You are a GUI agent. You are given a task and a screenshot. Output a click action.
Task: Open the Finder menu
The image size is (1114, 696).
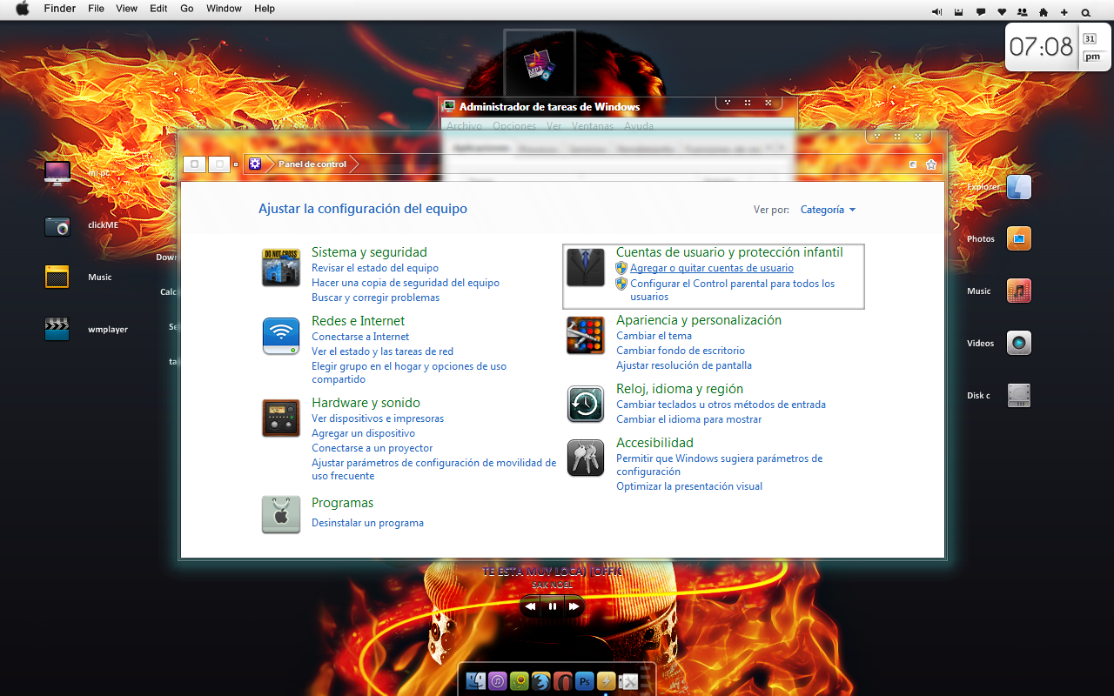tap(60, 9)
